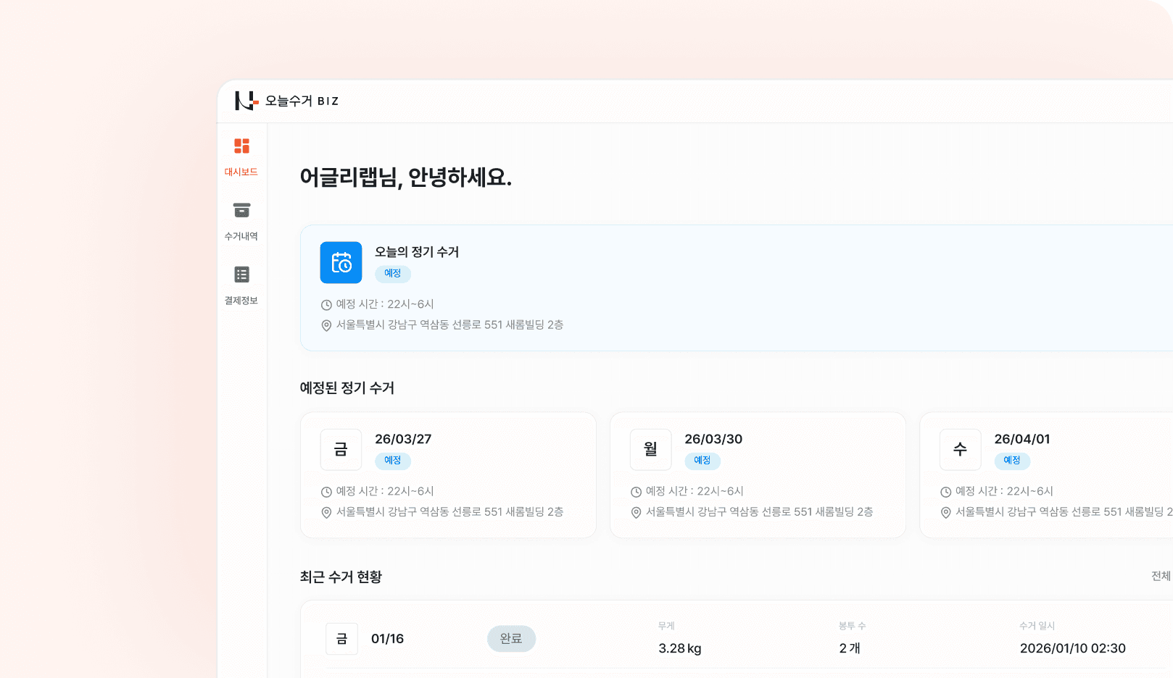Viewport: 1173px width, 678px height.
Task: Select the 대시보드 menu label
Action: tap(241, 172)
